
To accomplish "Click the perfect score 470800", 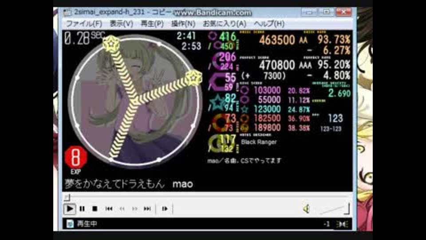I will [x=277, y=65].
